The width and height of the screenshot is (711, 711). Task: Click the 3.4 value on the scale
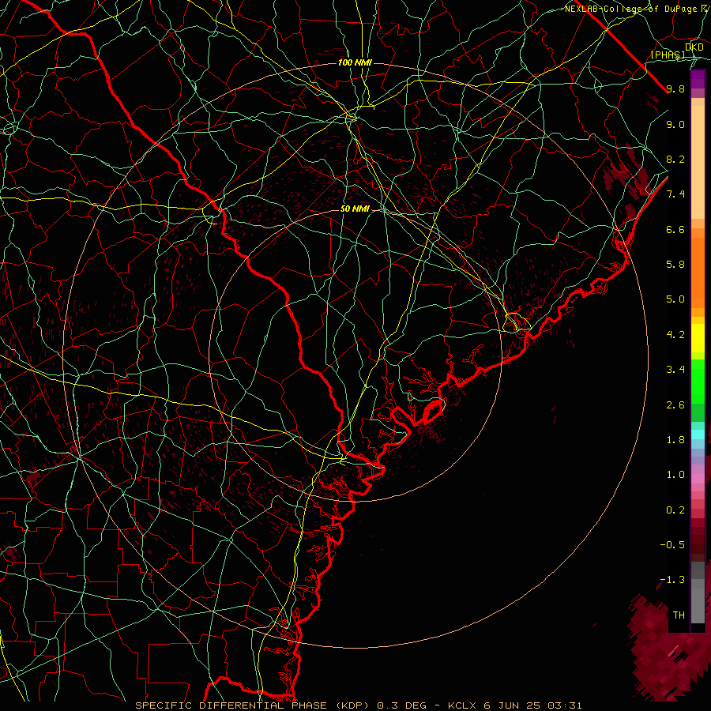[x=675, y=370]
